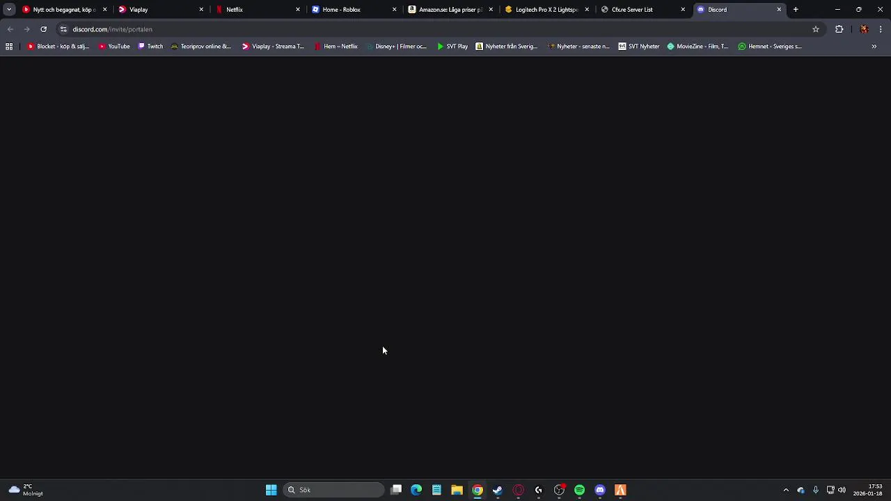Open the Nyheter från Sverige bookmark
This screenshot has height=501, width=891.
point(507,47)
